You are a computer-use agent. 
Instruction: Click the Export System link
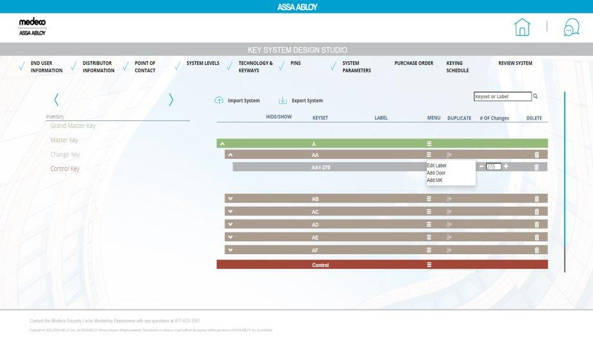coord(307,100)
